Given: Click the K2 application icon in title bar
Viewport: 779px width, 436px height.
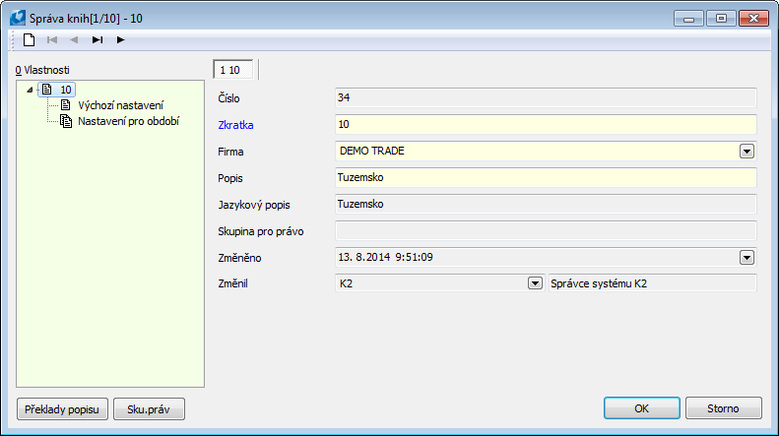Looking at the screenshot, I should pyautogui.click(x=18, y=18).
